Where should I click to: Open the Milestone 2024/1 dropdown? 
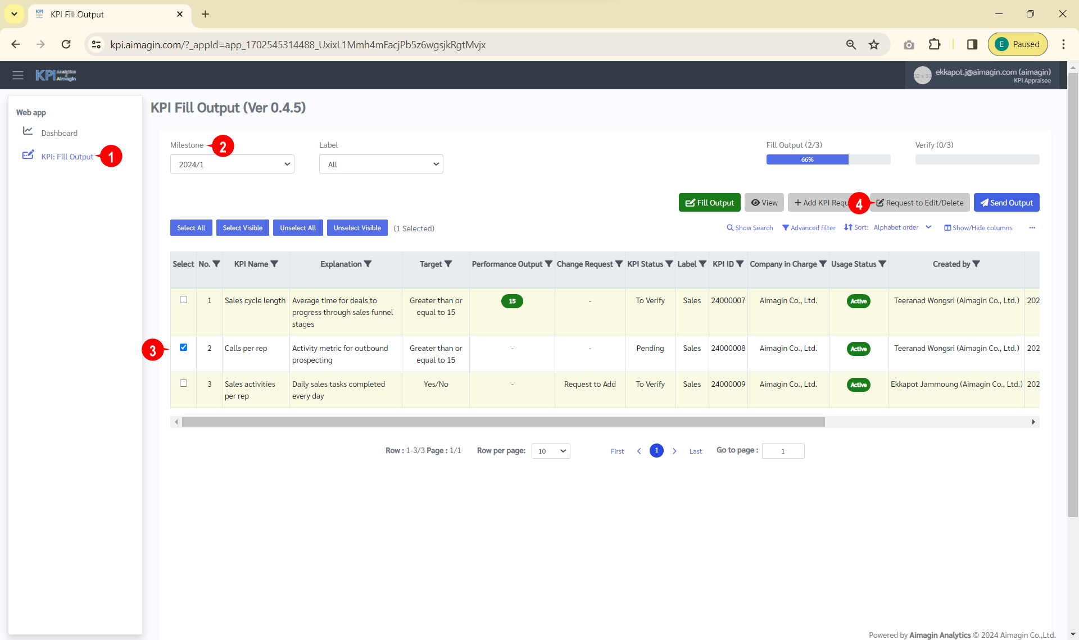pos(232,164)
